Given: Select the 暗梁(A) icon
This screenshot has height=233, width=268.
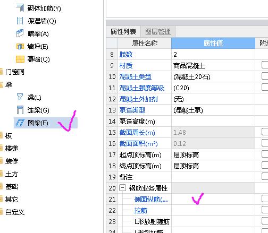Looking at the screenshot, I should [20, 33].
